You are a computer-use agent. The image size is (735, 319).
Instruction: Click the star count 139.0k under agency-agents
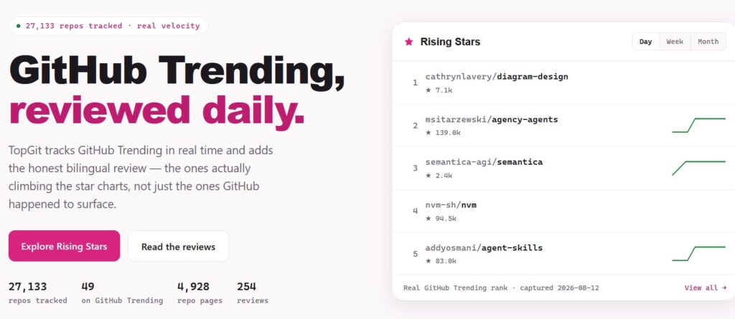(443, 133)
